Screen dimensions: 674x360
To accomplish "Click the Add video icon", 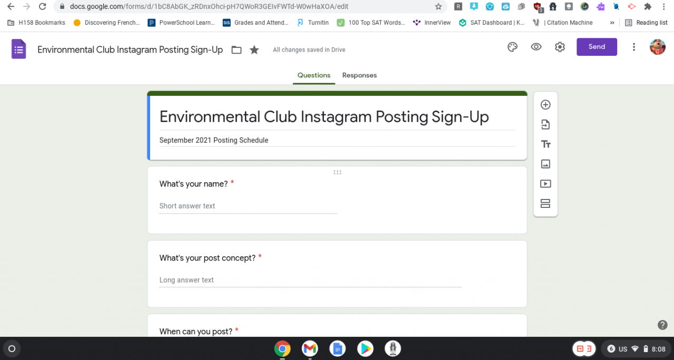I will (x=546, y=184).
